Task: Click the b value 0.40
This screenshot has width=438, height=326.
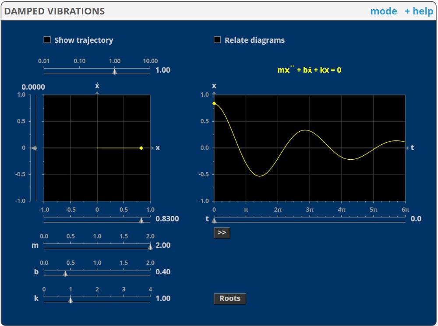Action: [x=163, y=272]
